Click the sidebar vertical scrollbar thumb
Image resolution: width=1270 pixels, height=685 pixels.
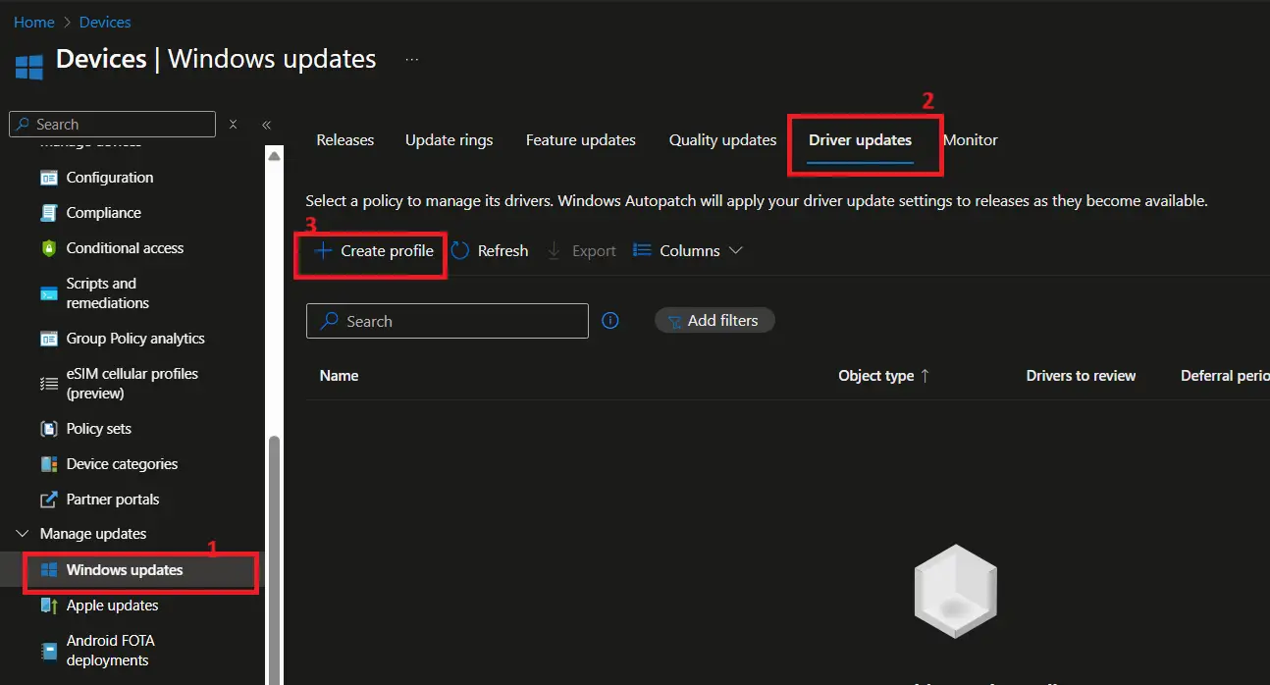[x=275, y=559]
